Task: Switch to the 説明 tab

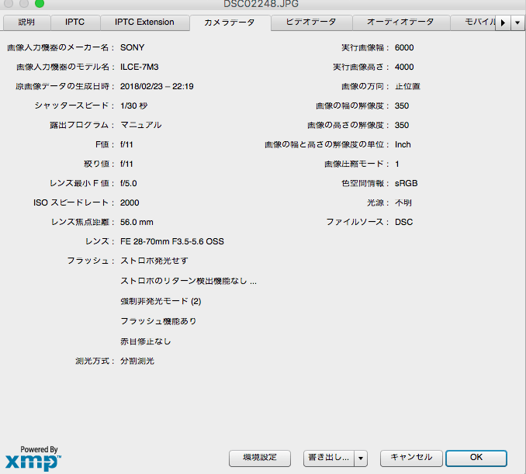Action: pyautogui.click(x=27, y=22)
